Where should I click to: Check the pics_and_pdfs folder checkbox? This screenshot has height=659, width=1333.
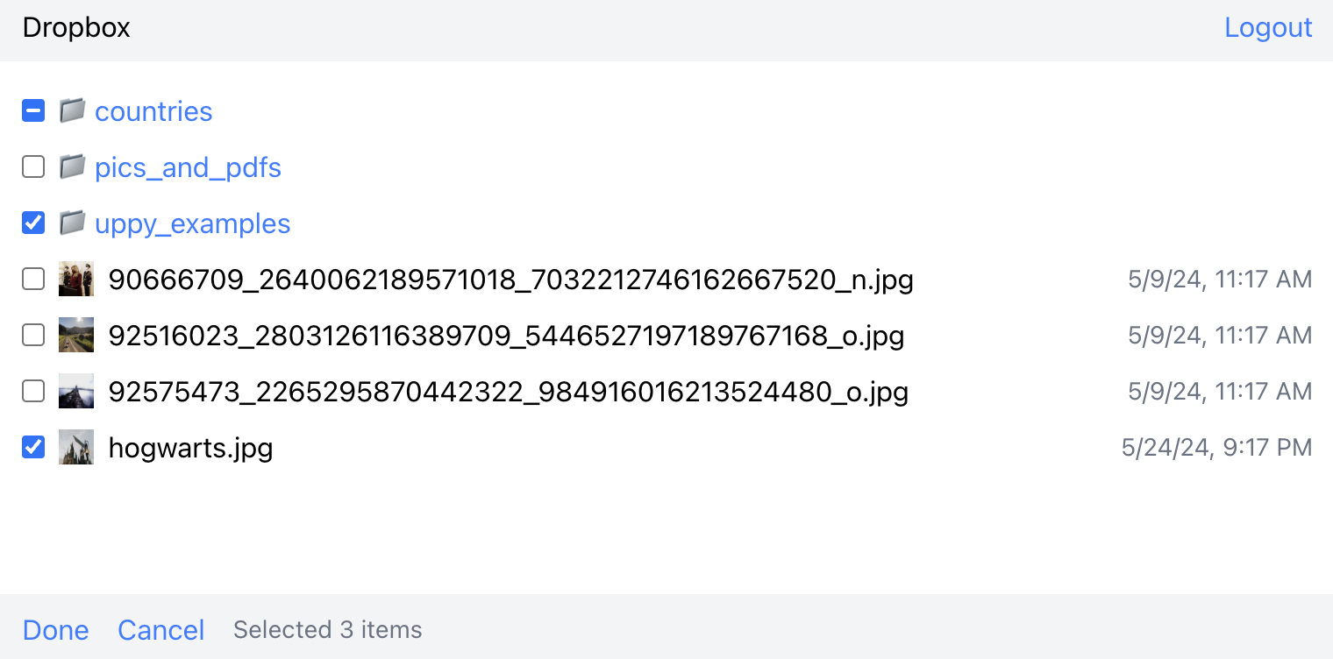coord(33,167)
